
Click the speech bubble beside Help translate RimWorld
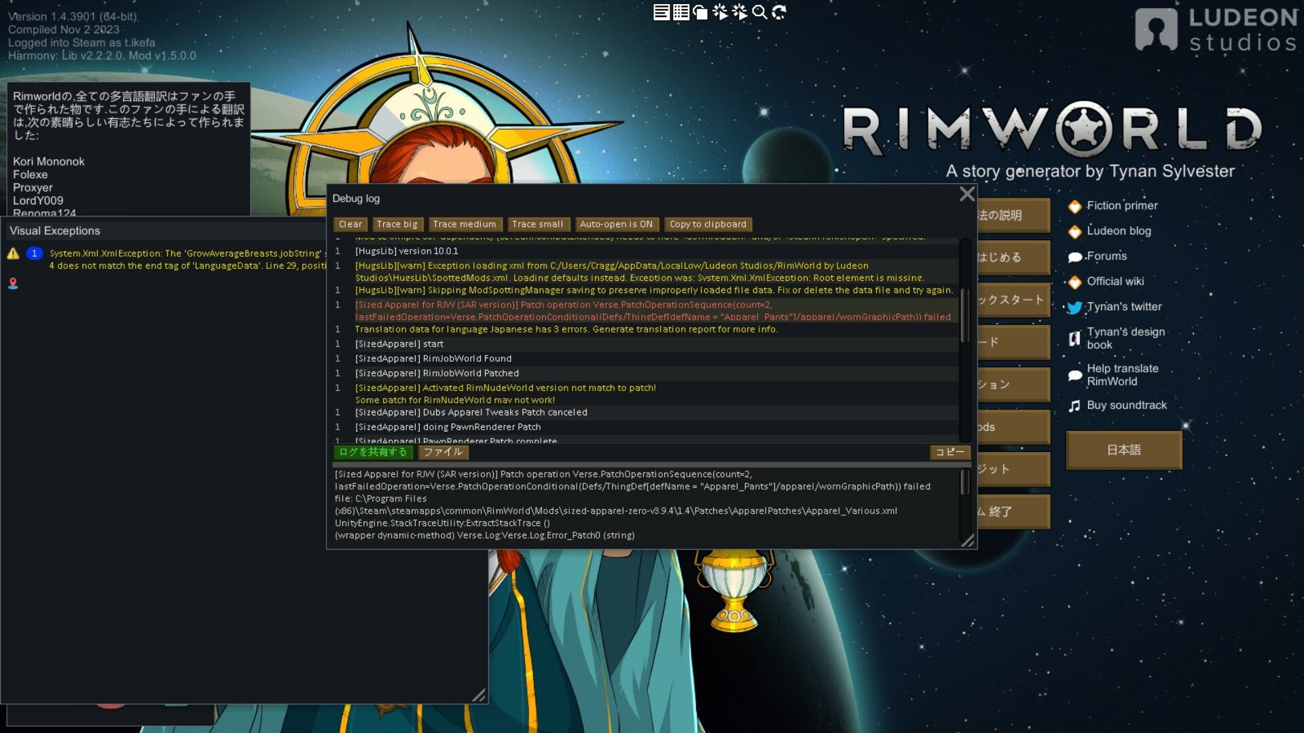[x=1074, y=375]
